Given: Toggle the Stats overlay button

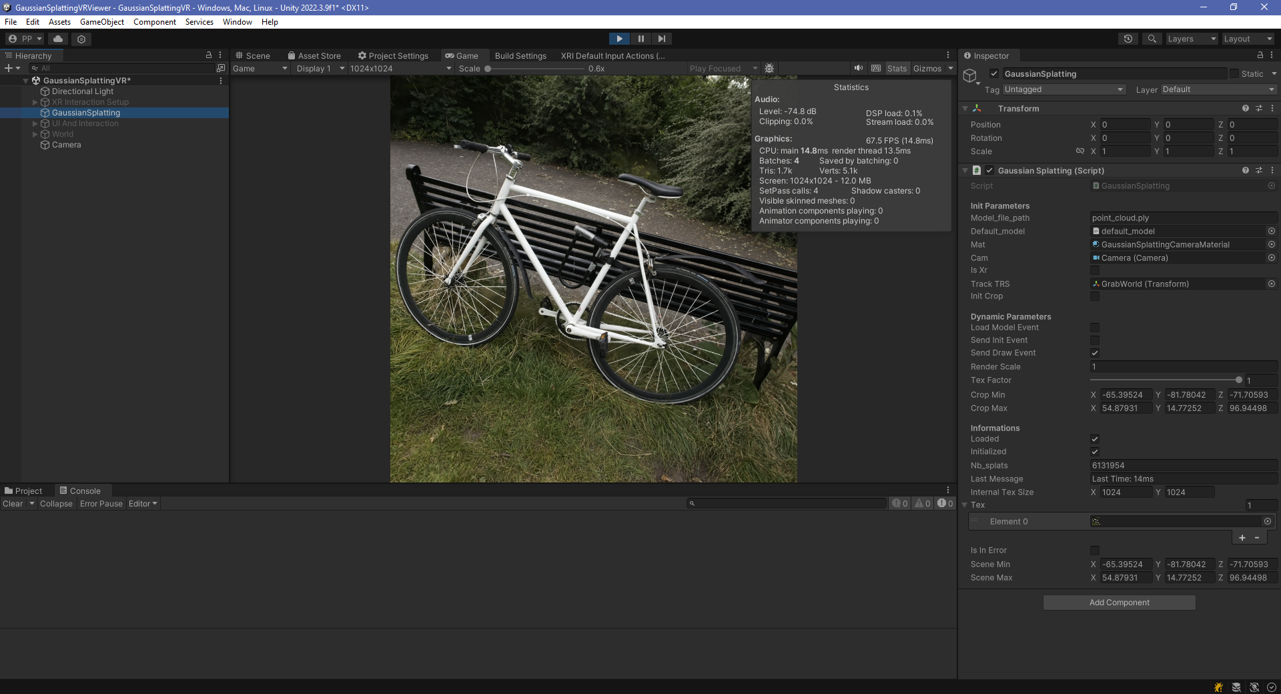Looking at the screenshot, I should (897, 68).
